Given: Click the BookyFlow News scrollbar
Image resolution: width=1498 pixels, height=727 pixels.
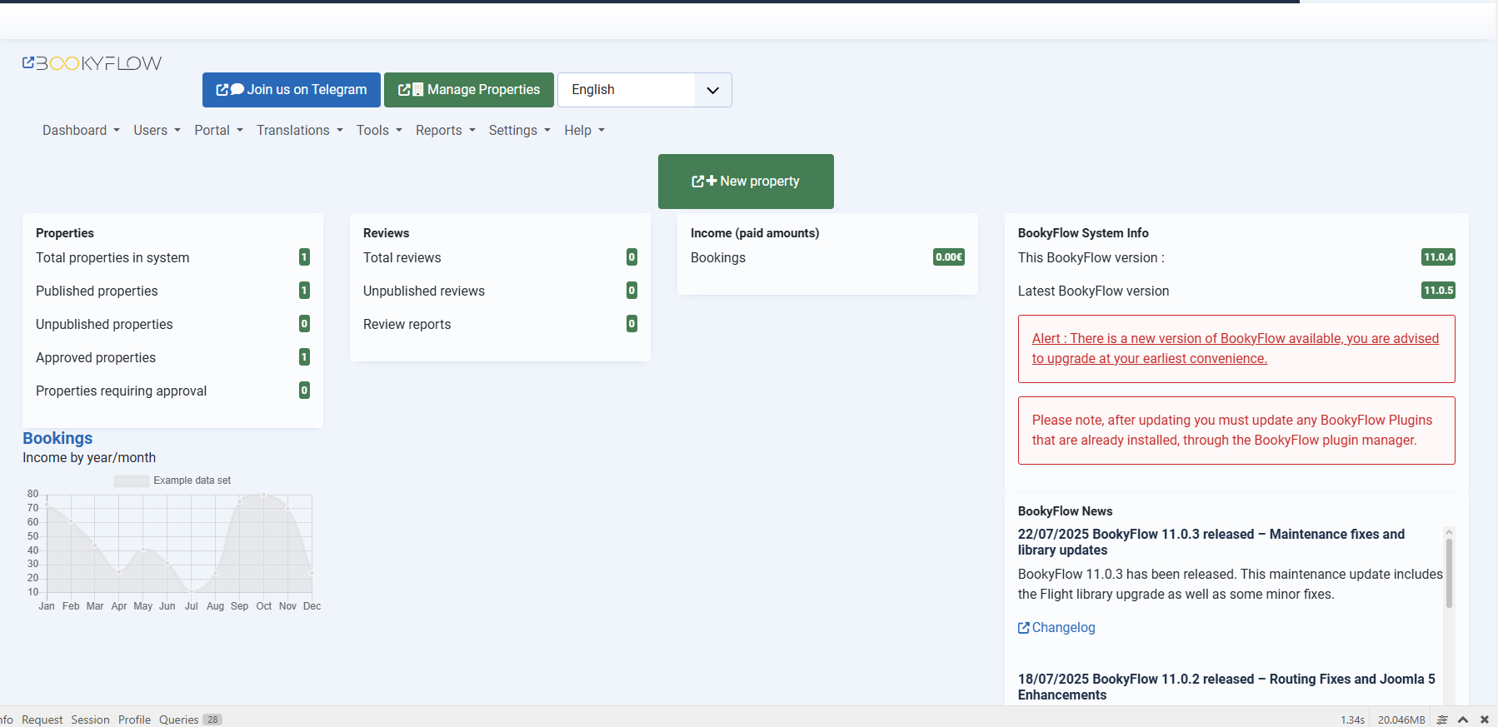Looking at the screenshot, I should point(1450,573).
